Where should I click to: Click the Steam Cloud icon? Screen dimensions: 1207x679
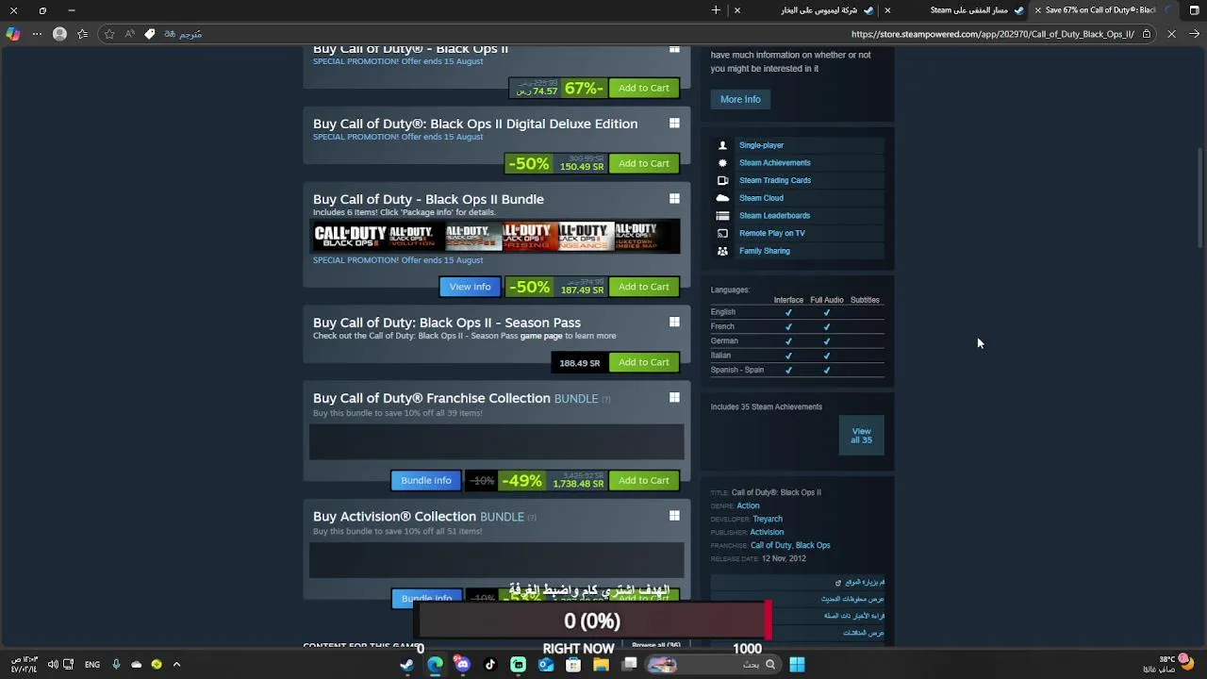click(722, 198)
